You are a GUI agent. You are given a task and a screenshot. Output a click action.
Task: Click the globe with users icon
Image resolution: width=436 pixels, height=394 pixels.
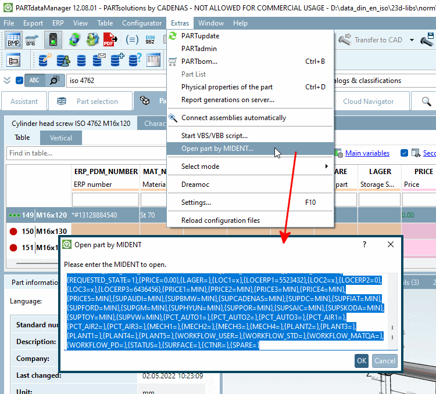pos(92,39)
